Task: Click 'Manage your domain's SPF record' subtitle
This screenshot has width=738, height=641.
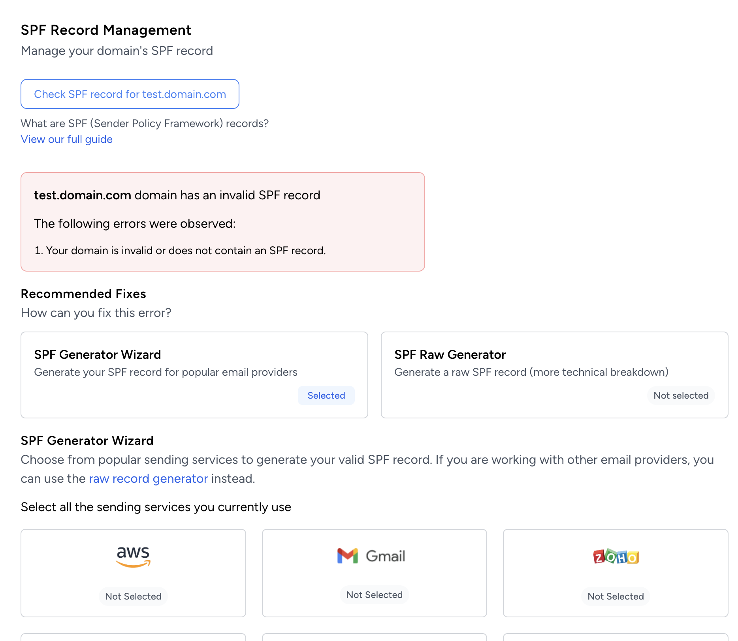Action: (x=117, y=51)
